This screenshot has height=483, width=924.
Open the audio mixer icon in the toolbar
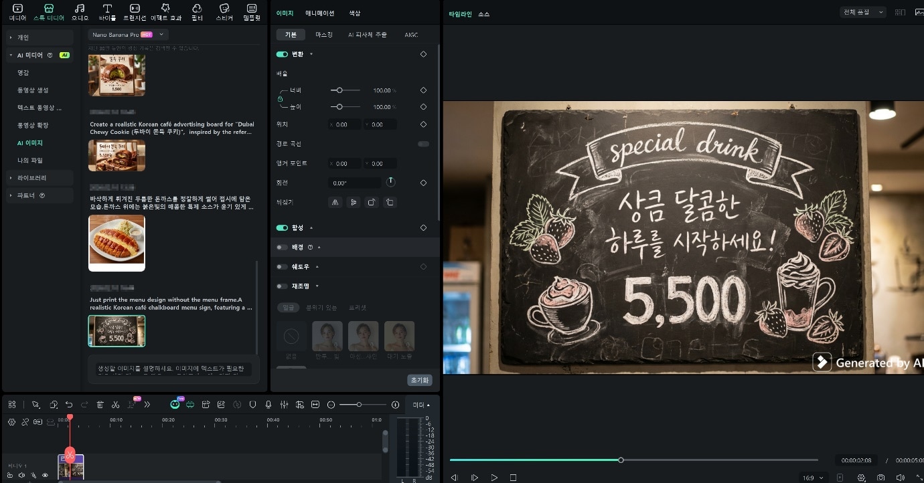pos(283,404)
